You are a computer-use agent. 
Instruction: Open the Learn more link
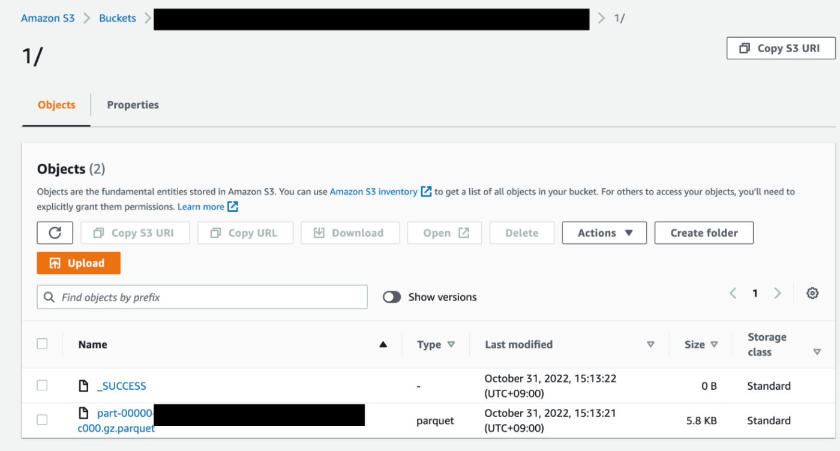(x=201, y=207)
